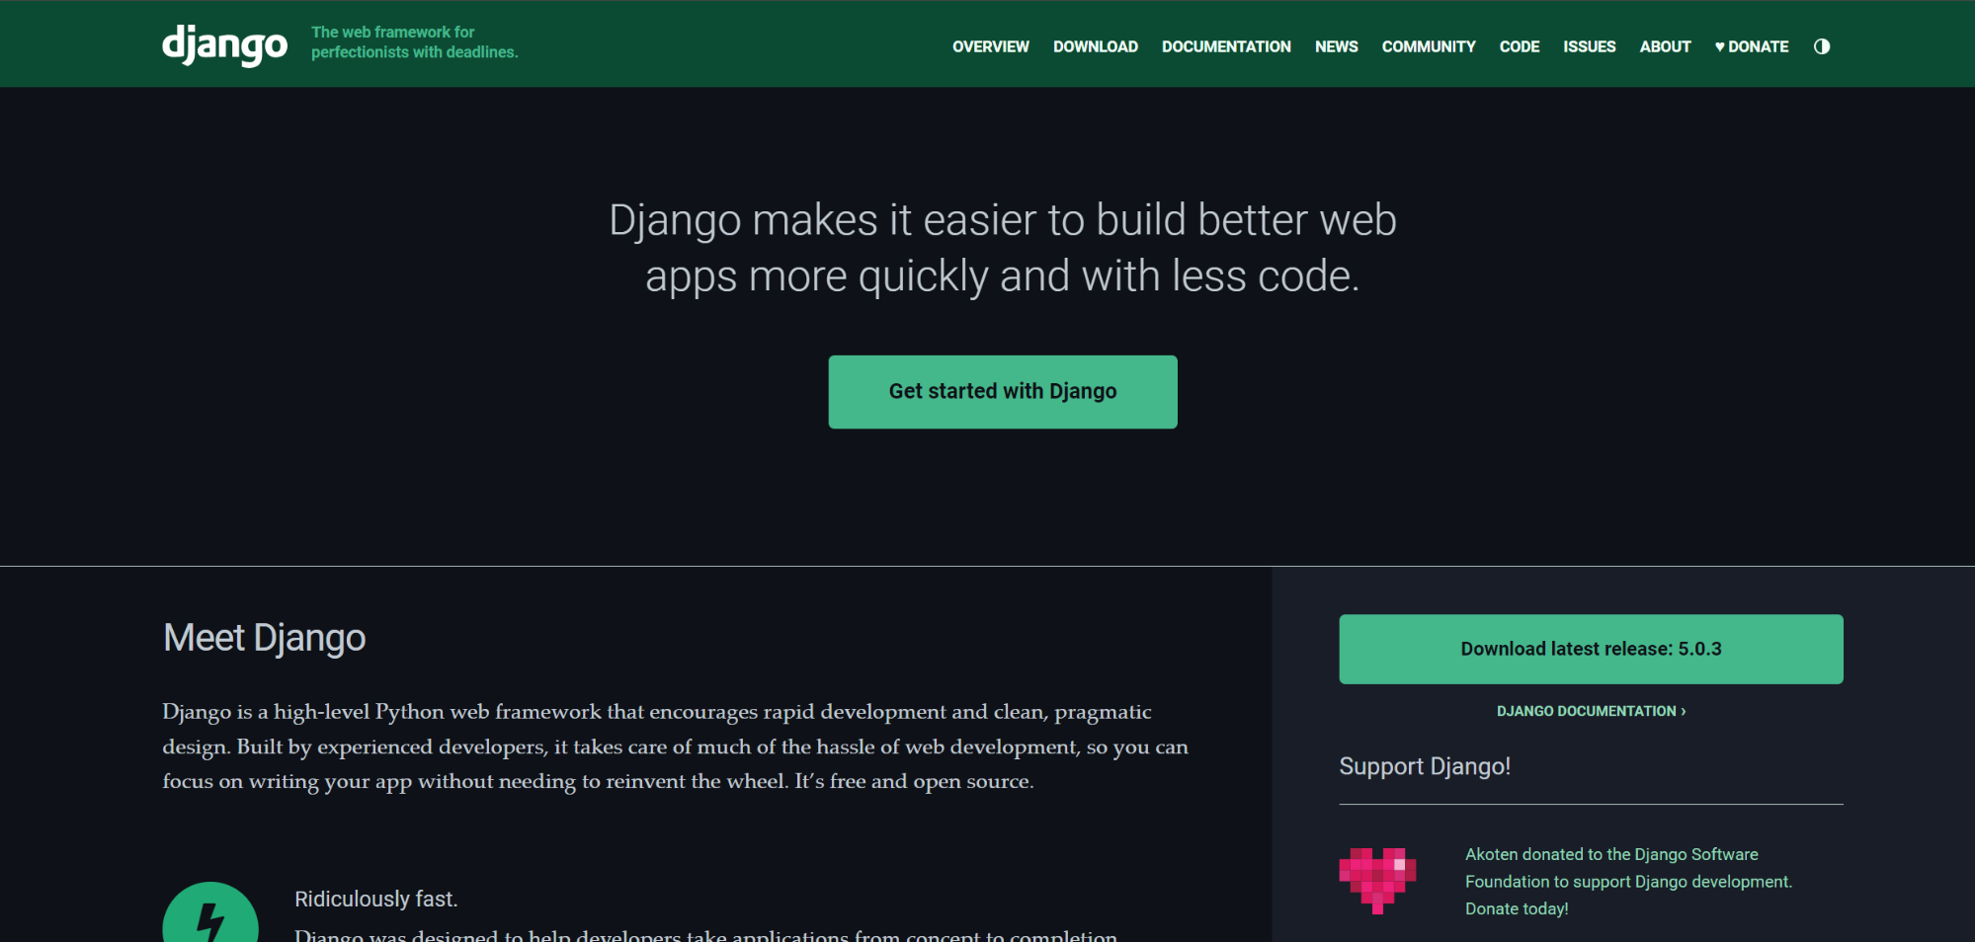Open the Documentation nav item
The image size is (1975, 942).
(1226, 46)
